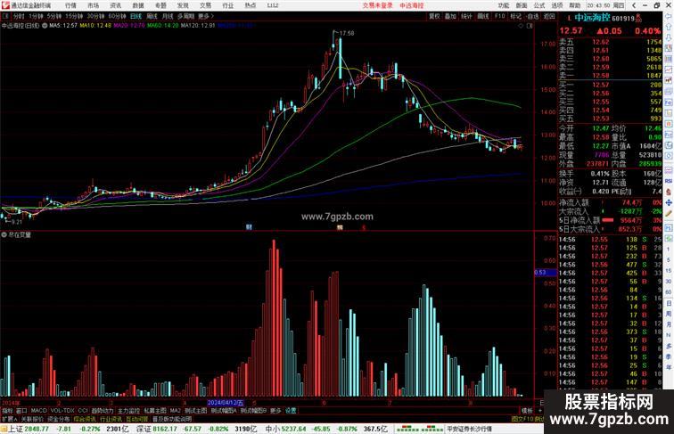Click the left arrow icon atop right sidebar
Viewport: 674px width, 434px height.
(669, 16)
